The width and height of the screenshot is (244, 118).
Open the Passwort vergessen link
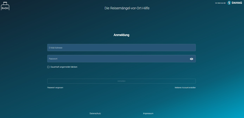click(55, 88)
